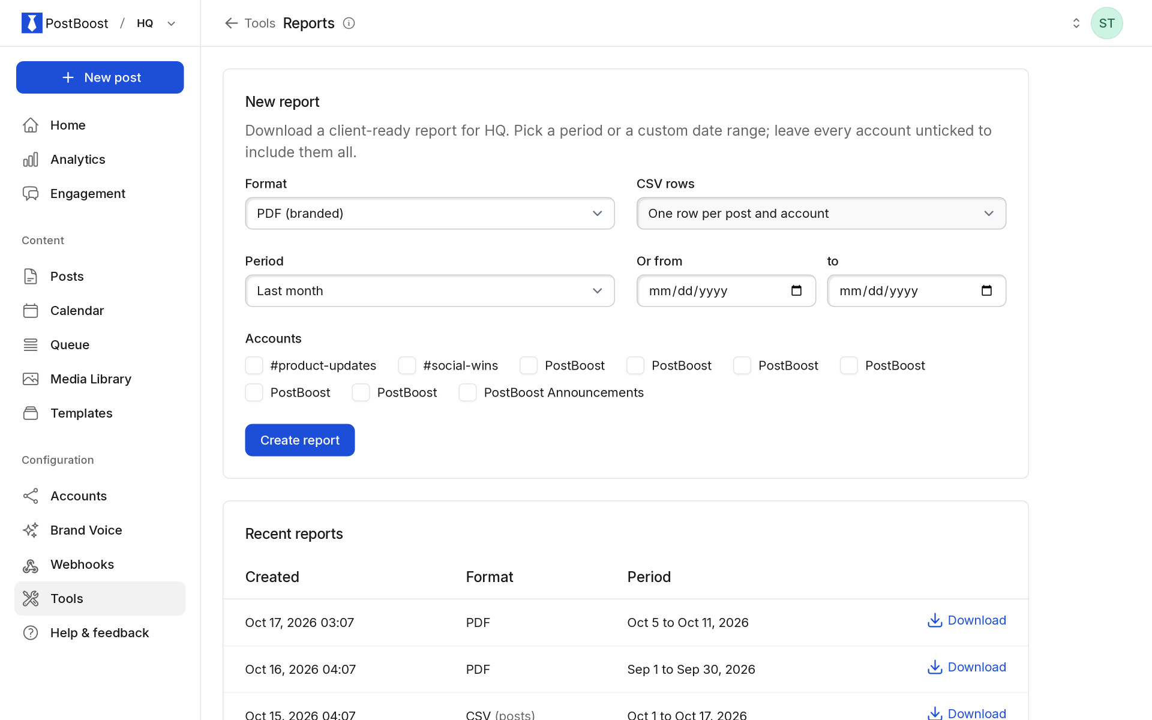The image size is (1152, 720).
Task: Click the up-down expander arrows near avatar
Action: click(1076, 23)
